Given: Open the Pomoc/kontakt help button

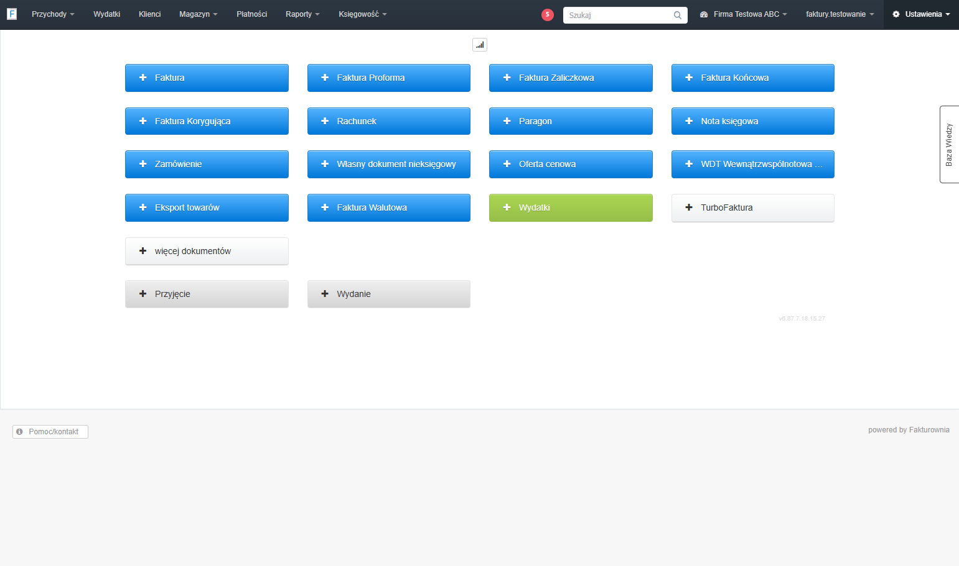Looking at the screenshot, I should click(x=50, y=432).
